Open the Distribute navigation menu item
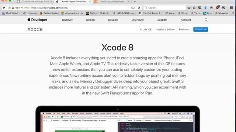236x132 pixels. point(138,20)
